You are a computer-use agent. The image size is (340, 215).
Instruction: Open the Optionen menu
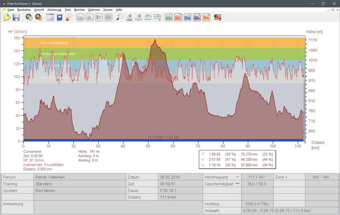click(x=94, y=9)
